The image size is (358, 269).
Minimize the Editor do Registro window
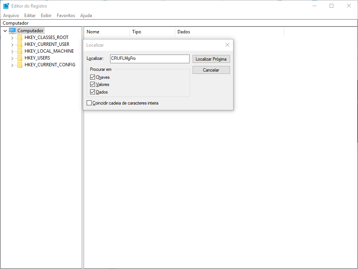pos(314,6)
